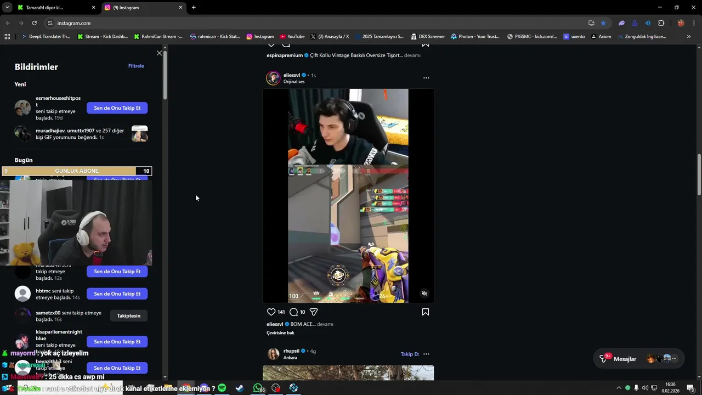Play the eliessvl reel video
702x395 pixels.
click(x=348, y=196)
